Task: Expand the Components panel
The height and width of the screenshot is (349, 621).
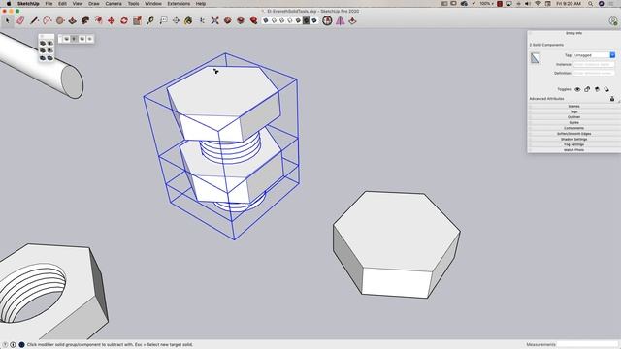Action: click(x=573, y=128)
